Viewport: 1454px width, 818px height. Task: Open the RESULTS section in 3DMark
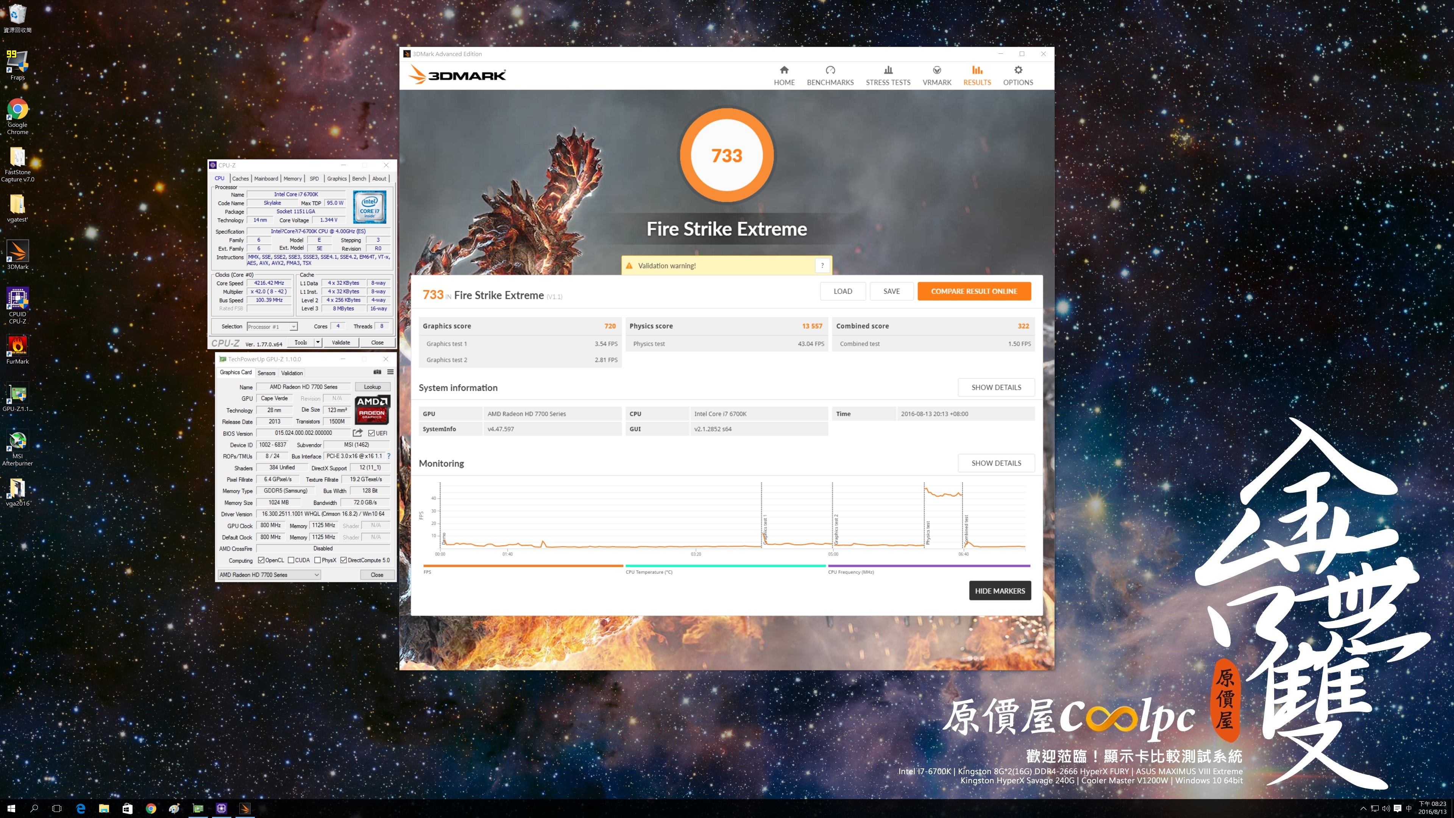977,76
